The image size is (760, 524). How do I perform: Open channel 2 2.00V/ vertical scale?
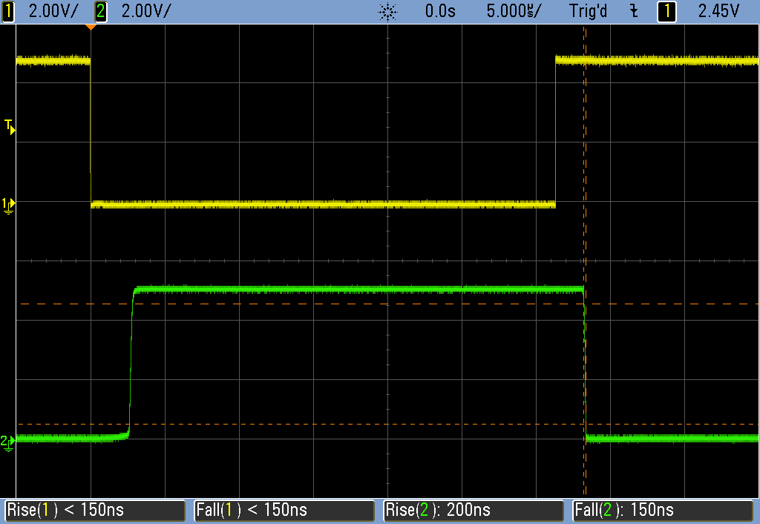click(x=145, y=11)
